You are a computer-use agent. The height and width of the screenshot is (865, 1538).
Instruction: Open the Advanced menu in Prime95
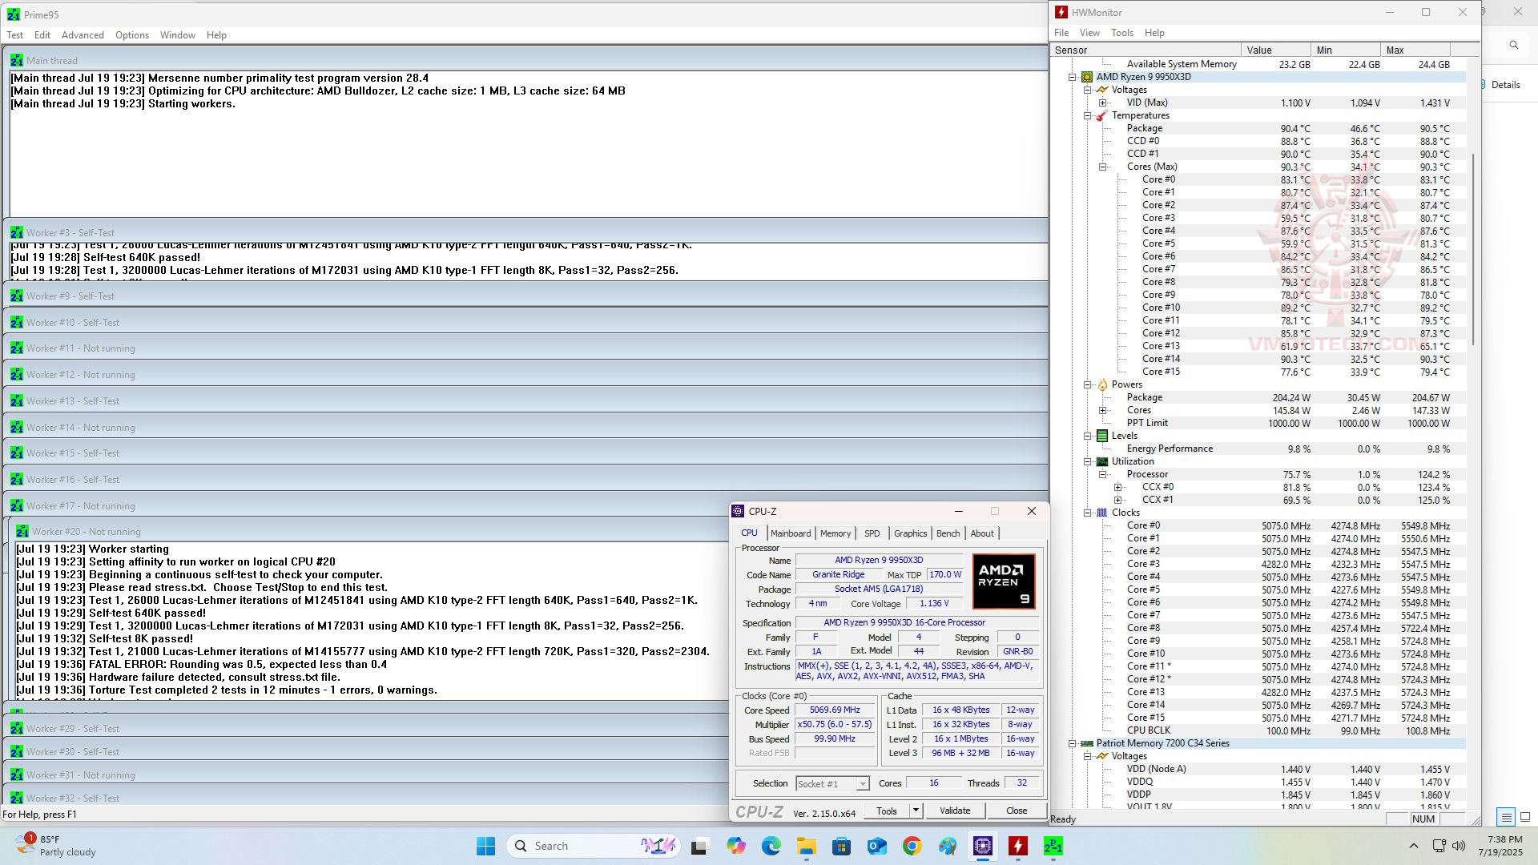tap(83, 35)
